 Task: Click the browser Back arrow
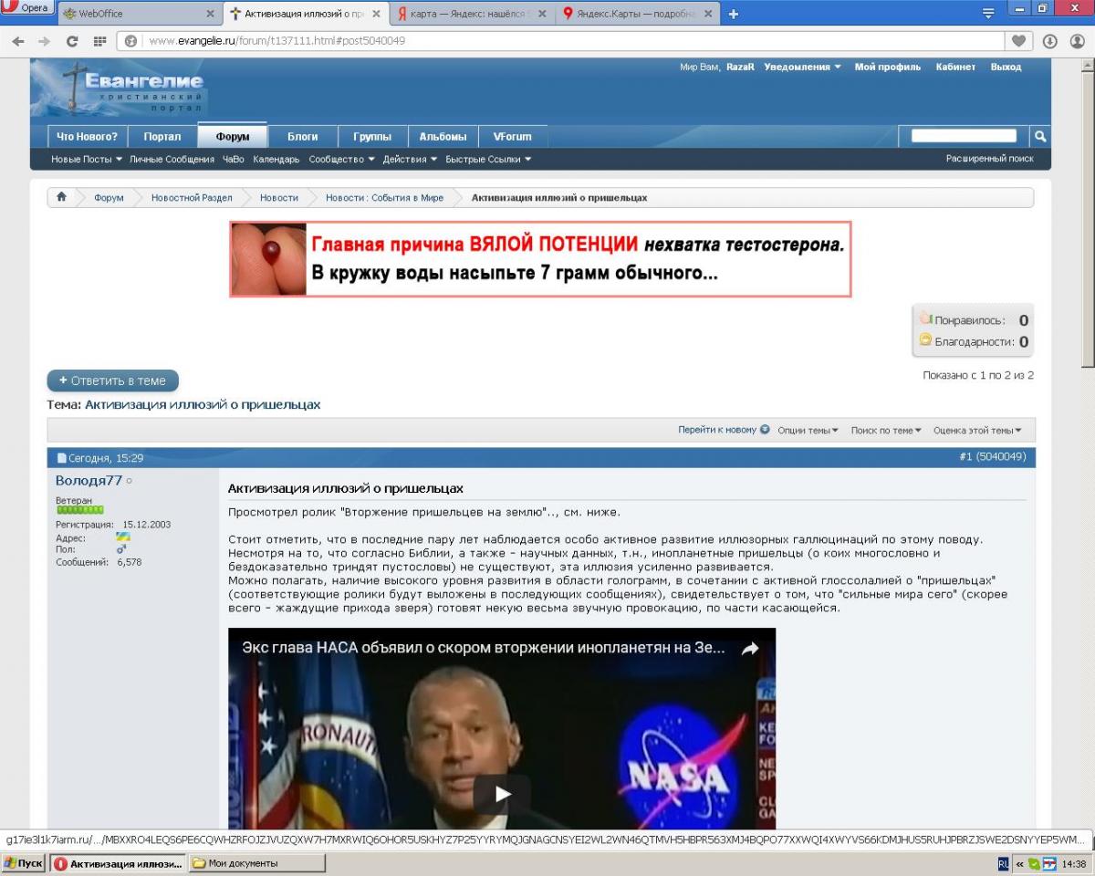coord(17,41)
